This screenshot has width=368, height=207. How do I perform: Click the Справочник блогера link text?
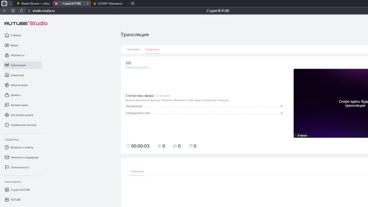click(x=24, y=125)
